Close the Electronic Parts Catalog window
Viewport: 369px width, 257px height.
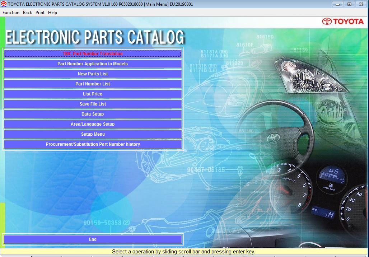361,4
